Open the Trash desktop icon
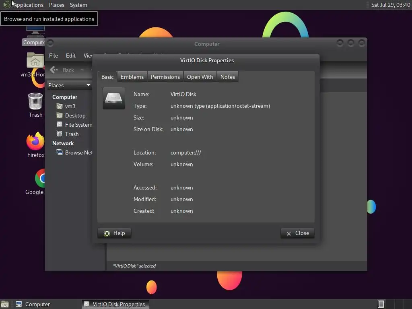Viewport: 412px width, 309px height. point(35,105)
